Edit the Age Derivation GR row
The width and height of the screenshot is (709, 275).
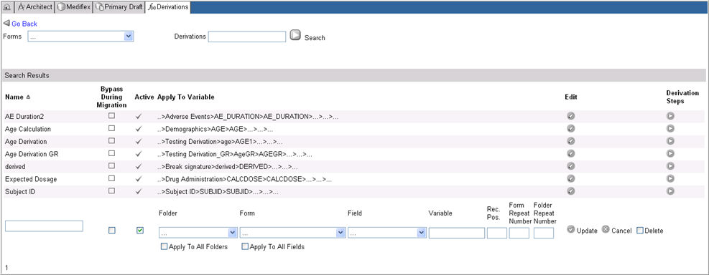(570, 154)
